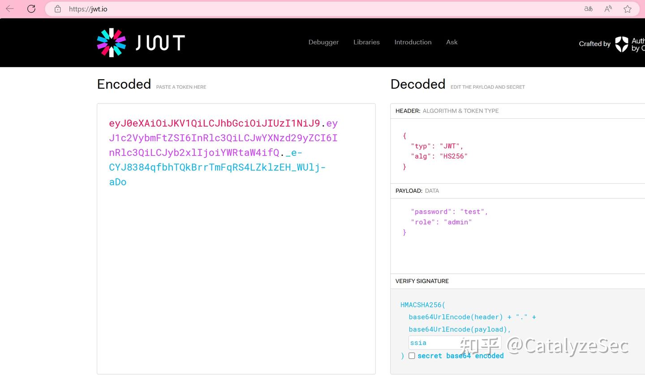Image resolution: width=645 pixels, height=375 pixels.
Task: Click the JWT wordmark text
Action: 160,43
